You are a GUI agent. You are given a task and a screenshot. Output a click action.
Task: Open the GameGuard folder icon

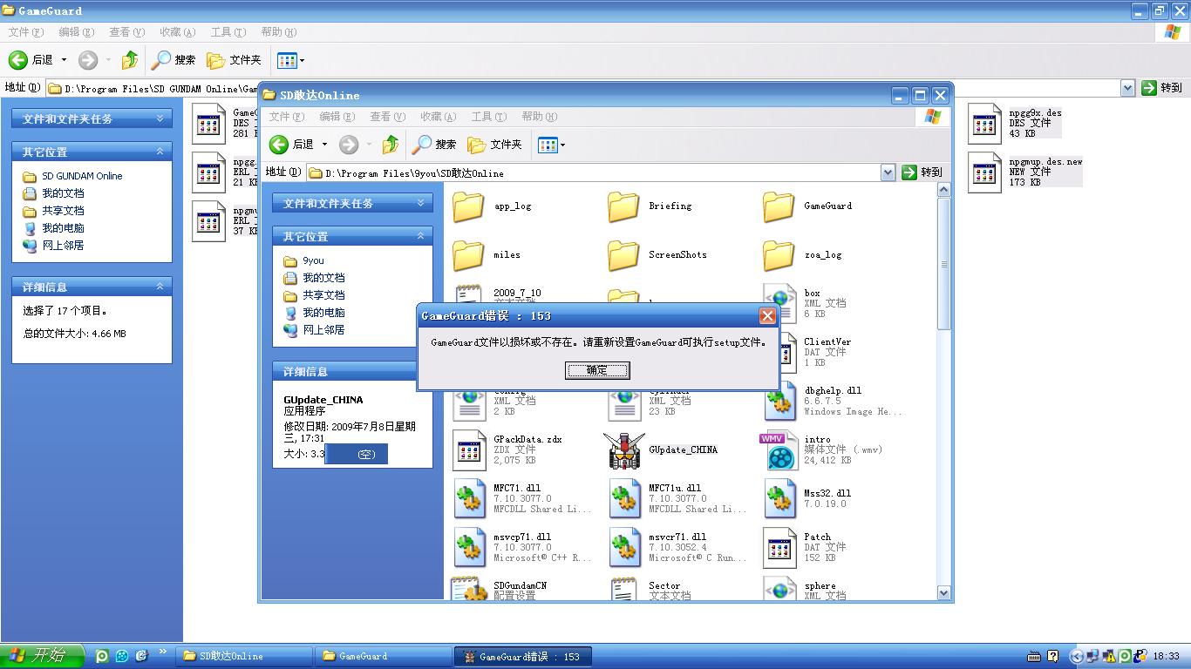click(x=779, y=206)
